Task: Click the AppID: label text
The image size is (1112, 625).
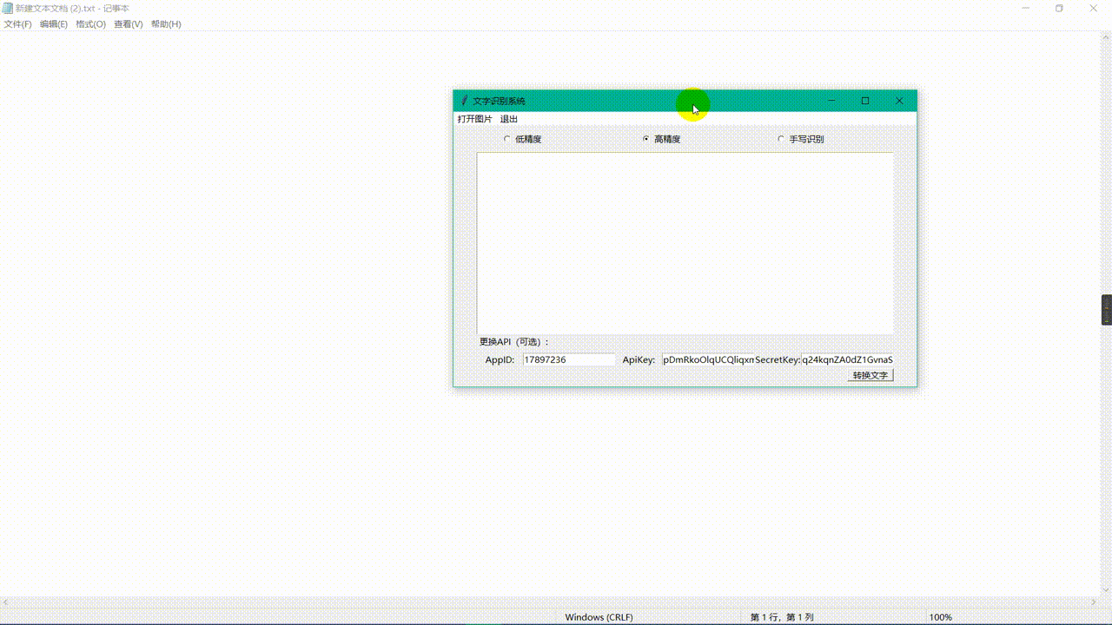Action: [500, 359]
